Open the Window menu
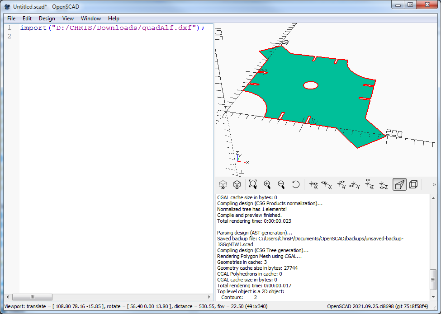Screen dimensions: 441x314 pos(90,19)
